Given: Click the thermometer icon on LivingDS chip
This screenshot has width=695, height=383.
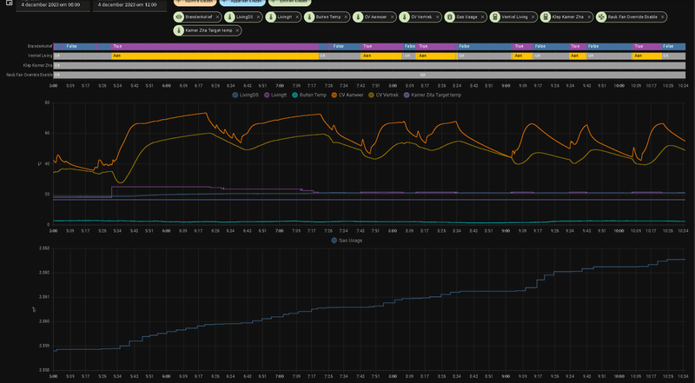Looking at the screenshot, I should point(229,17).
